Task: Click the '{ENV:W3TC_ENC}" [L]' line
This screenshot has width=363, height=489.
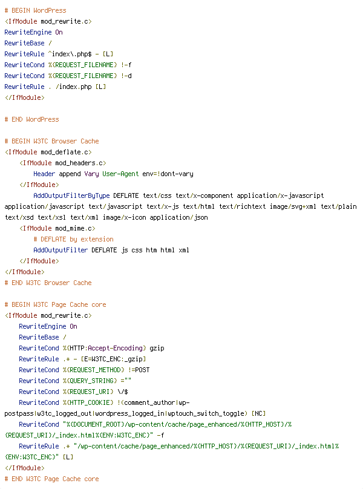Action: click(39, 458)
